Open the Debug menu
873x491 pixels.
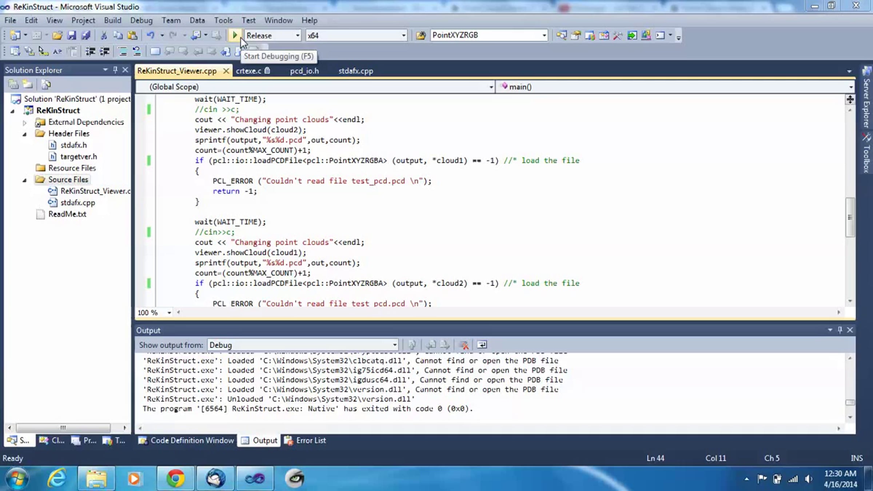(141, 20)
